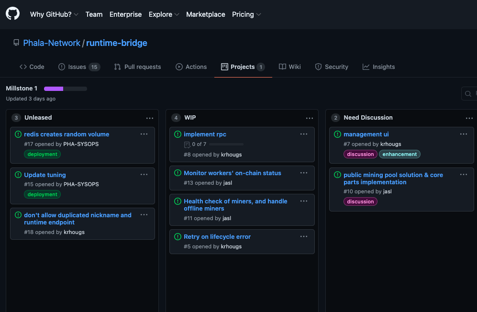Switch to the Issues tab
The width and height of the screenshot is (477, 312).
79,67
